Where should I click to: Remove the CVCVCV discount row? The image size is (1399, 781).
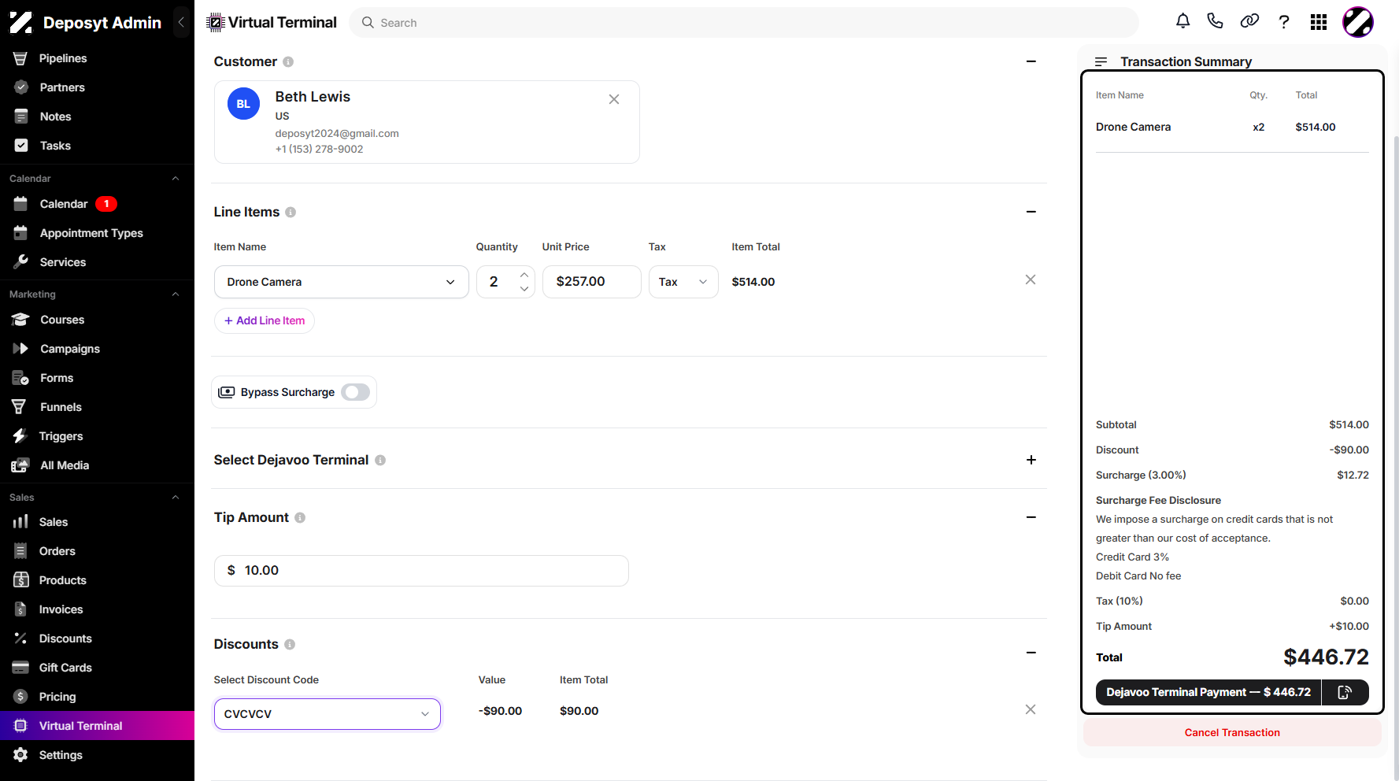pos(1031,709)
